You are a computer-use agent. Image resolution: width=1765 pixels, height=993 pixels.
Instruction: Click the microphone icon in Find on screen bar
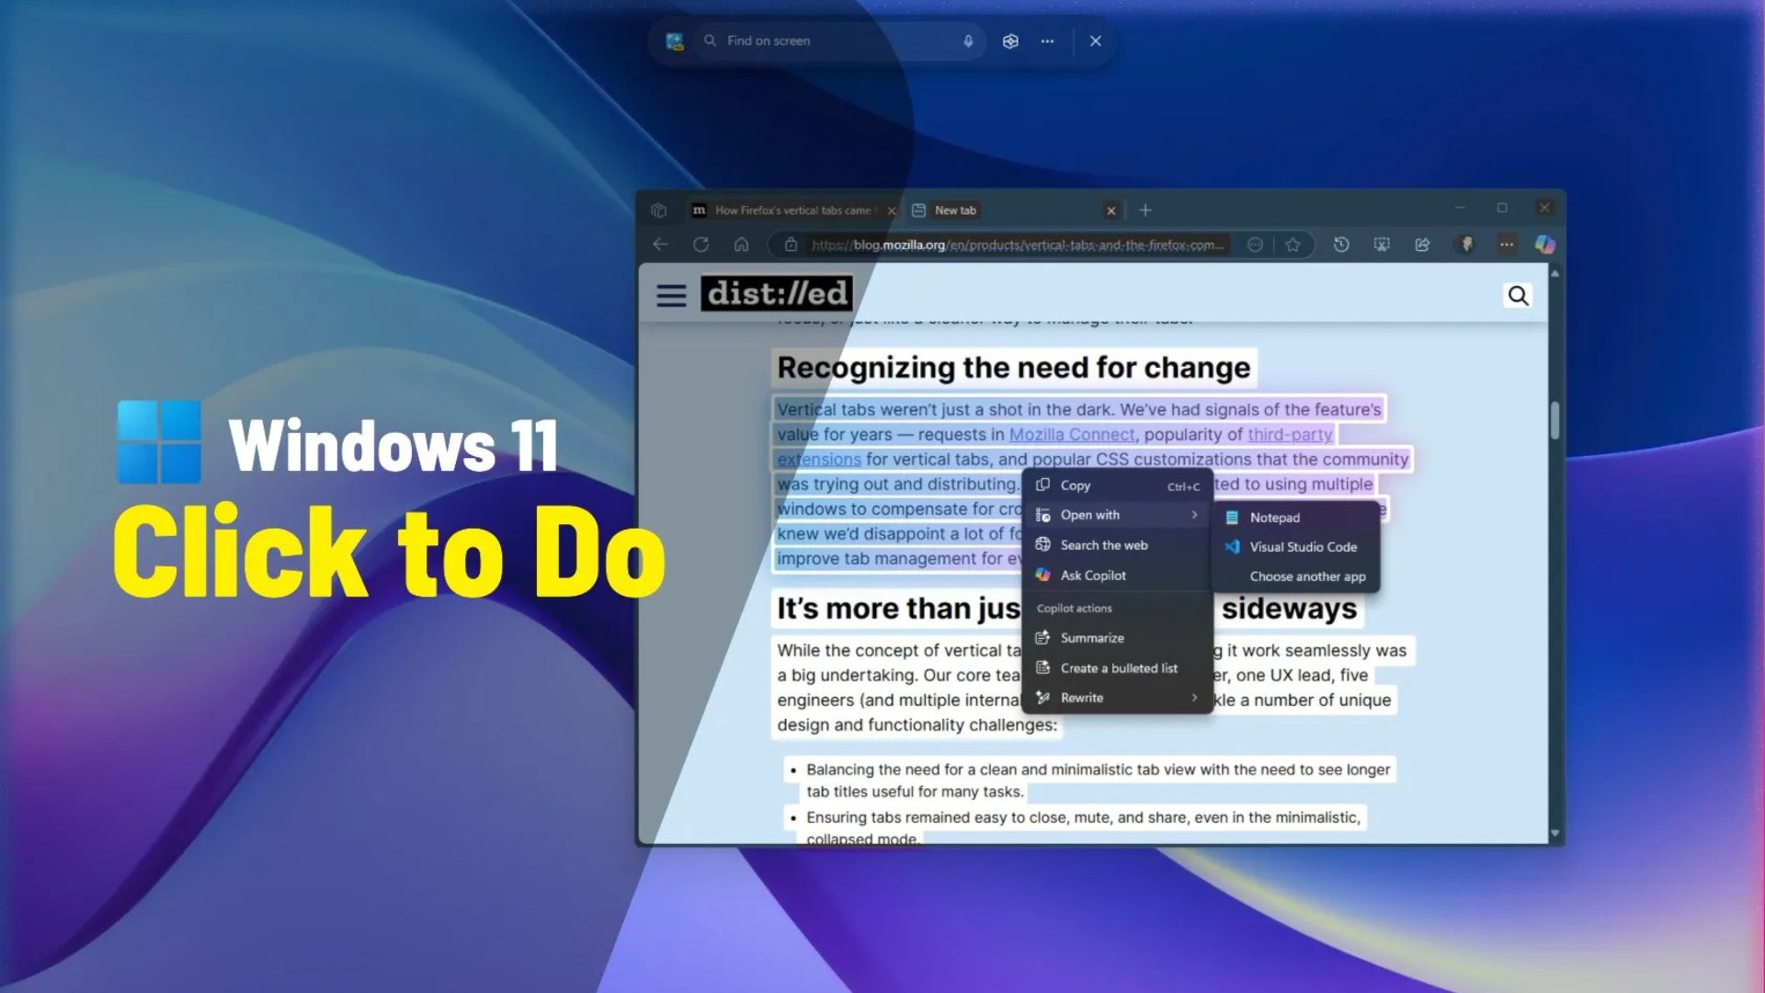pos(968,41)
